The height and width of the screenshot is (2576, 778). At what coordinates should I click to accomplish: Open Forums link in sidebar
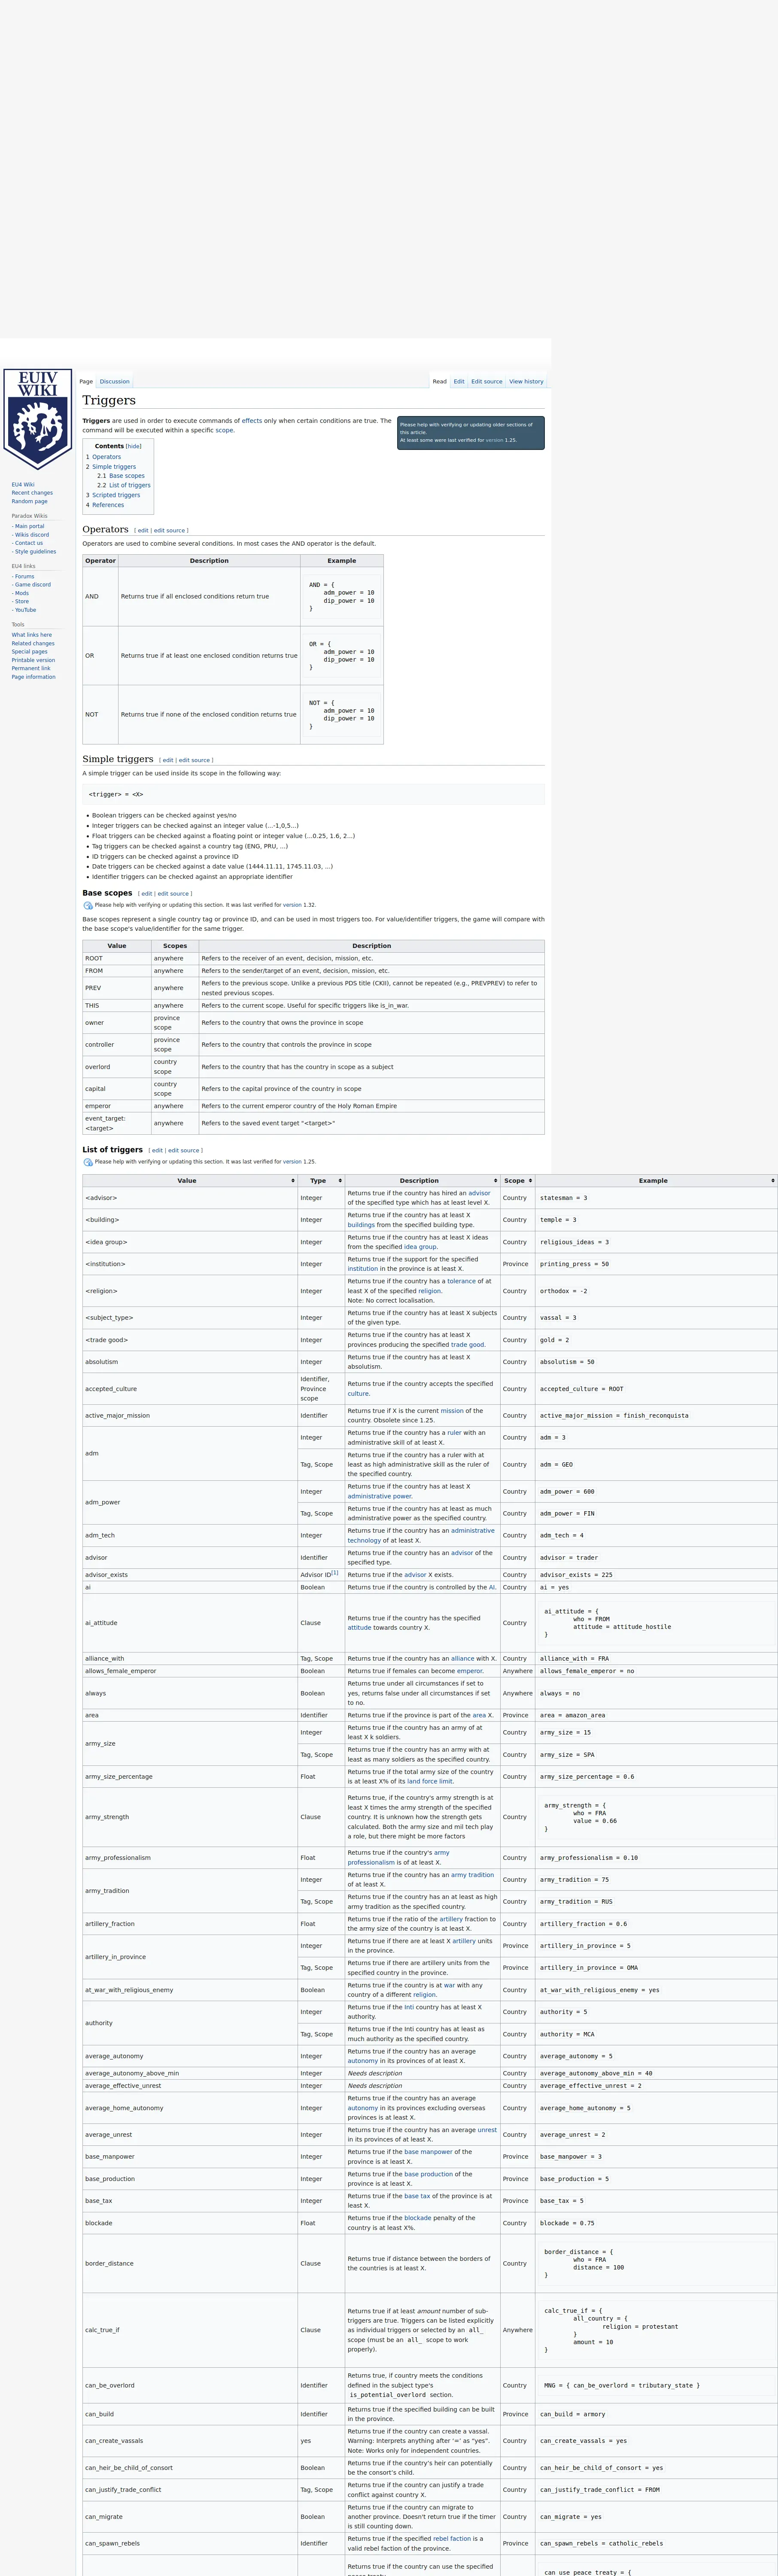point(24,577)
